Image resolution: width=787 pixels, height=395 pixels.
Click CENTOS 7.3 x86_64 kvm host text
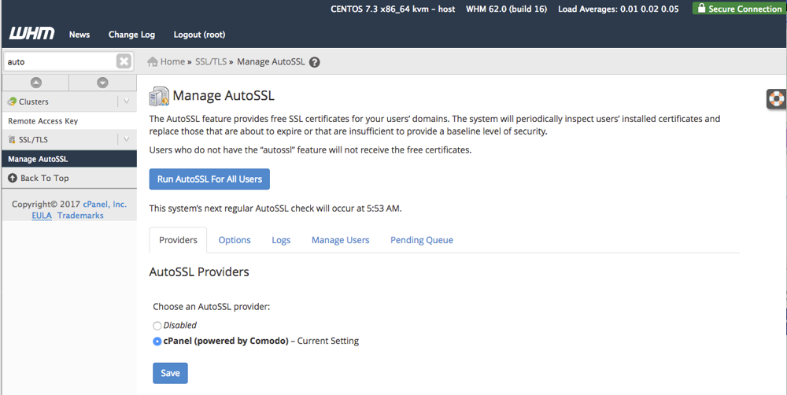(393, 9)
